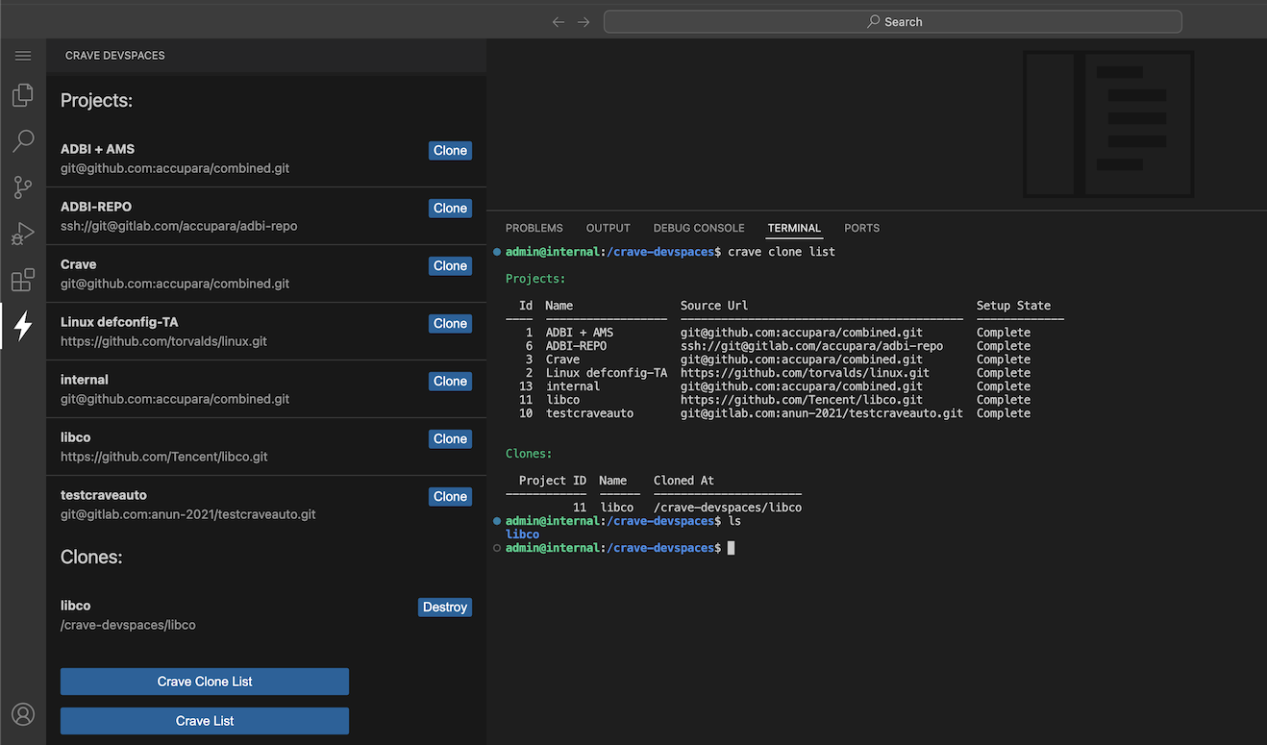This screenshot has width=1267, height=745.
Task: Open the hamburger menu icon
Action: [23, 56]
